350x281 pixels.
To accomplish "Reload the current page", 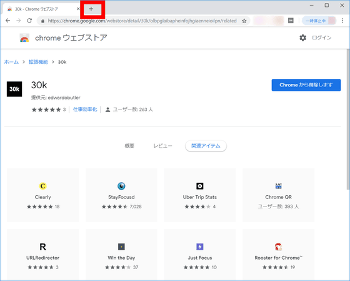I will point(29,21).
